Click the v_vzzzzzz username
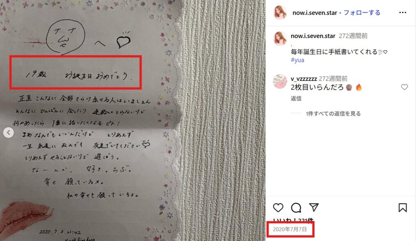The image size is (420, 241). click(304, 79)
